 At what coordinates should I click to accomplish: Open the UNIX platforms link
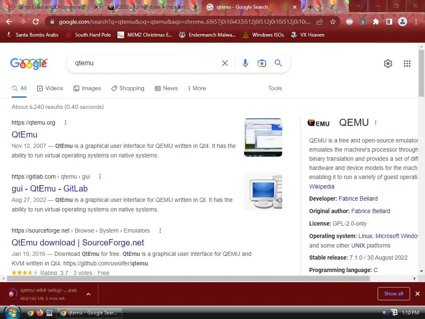click(x=358, y=245)
